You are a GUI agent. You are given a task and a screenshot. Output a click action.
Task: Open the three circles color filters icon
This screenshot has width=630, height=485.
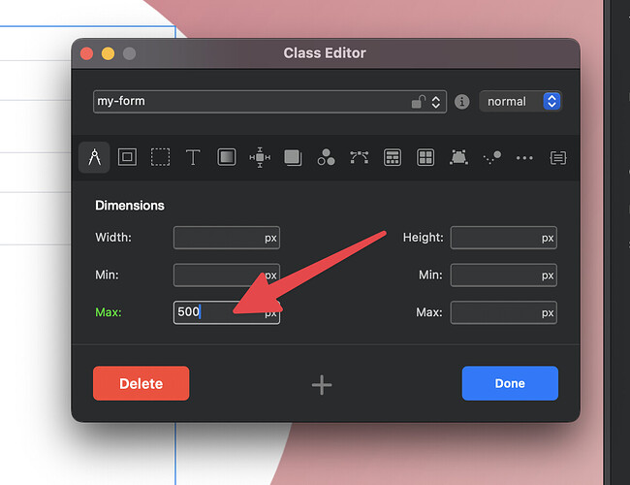click(x=326, y=157)
